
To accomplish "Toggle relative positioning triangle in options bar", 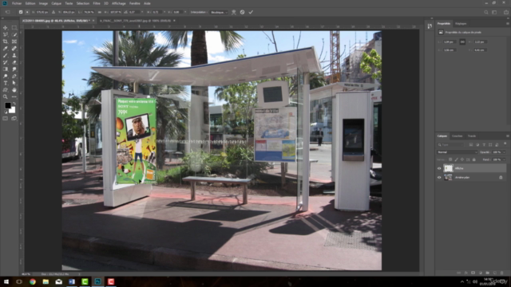I will click(x=53, y=12).
